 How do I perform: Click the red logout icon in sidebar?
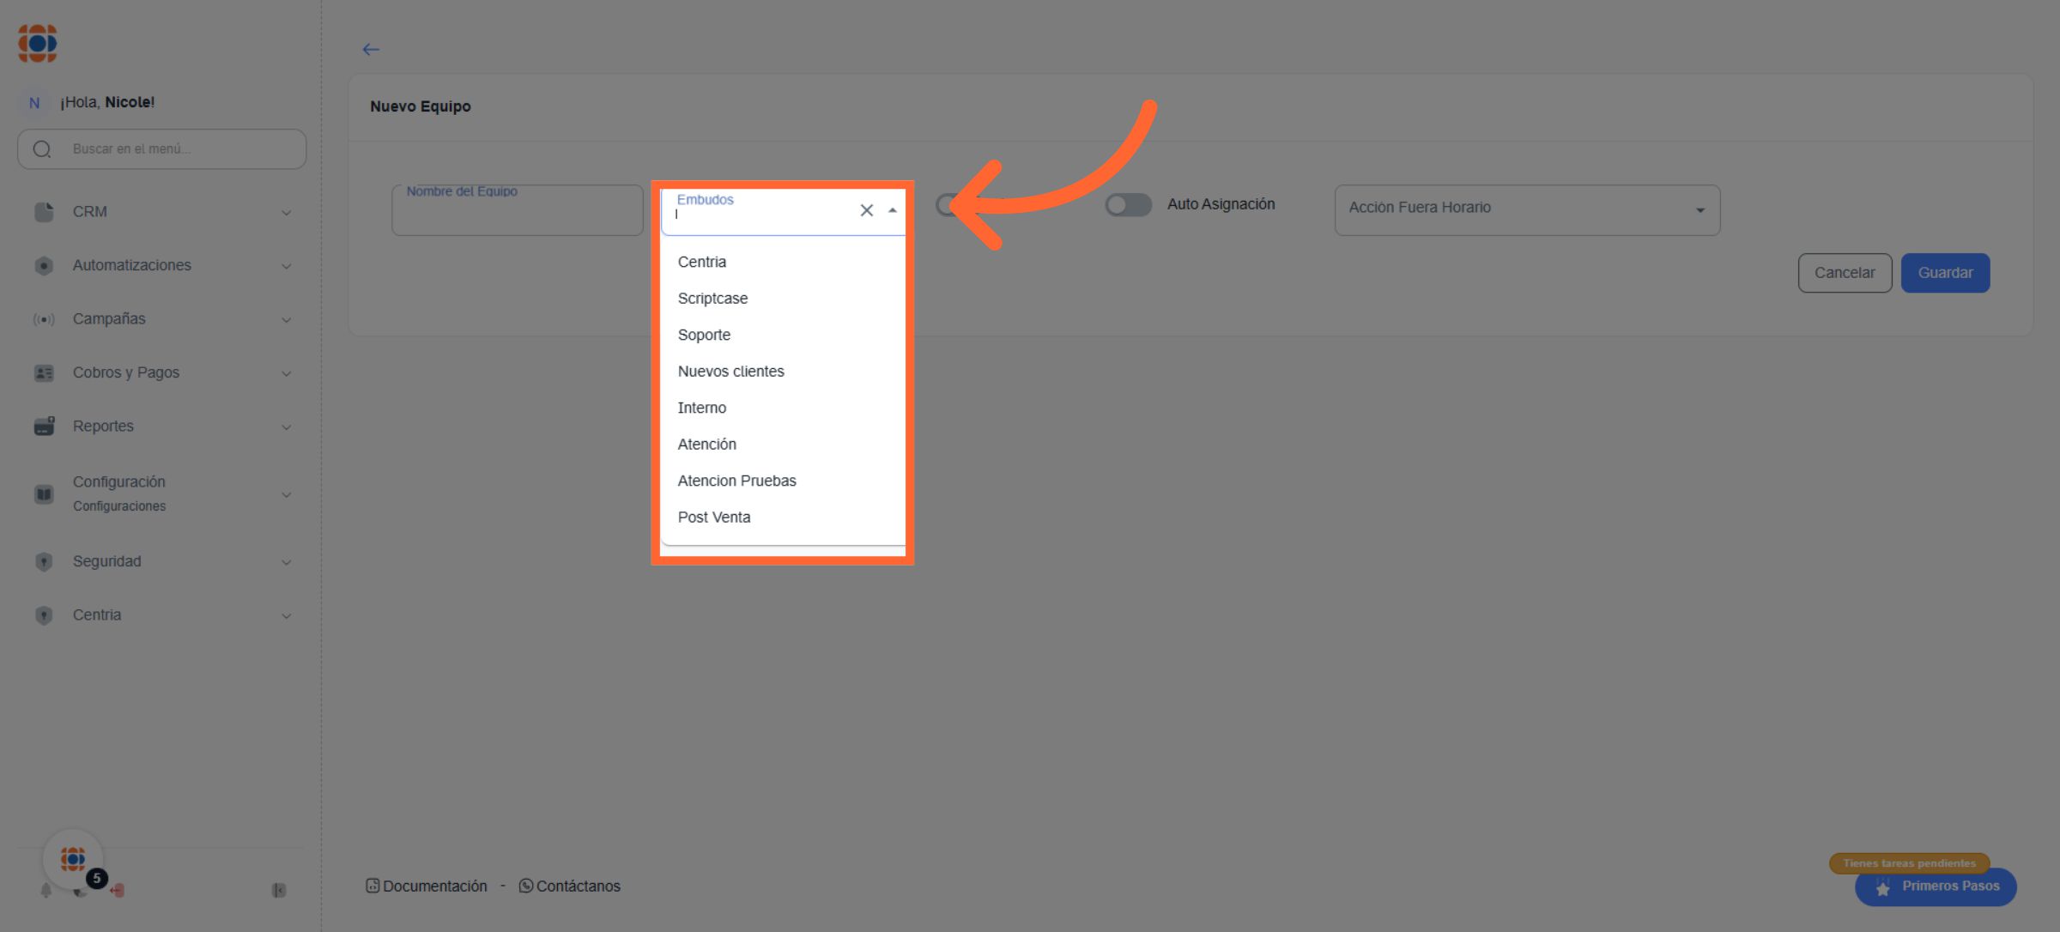point(118,890)
